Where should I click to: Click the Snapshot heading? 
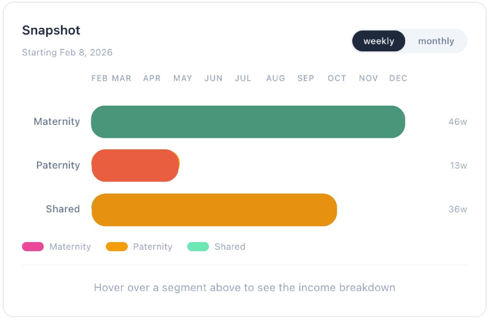click(x=51, y=30)
